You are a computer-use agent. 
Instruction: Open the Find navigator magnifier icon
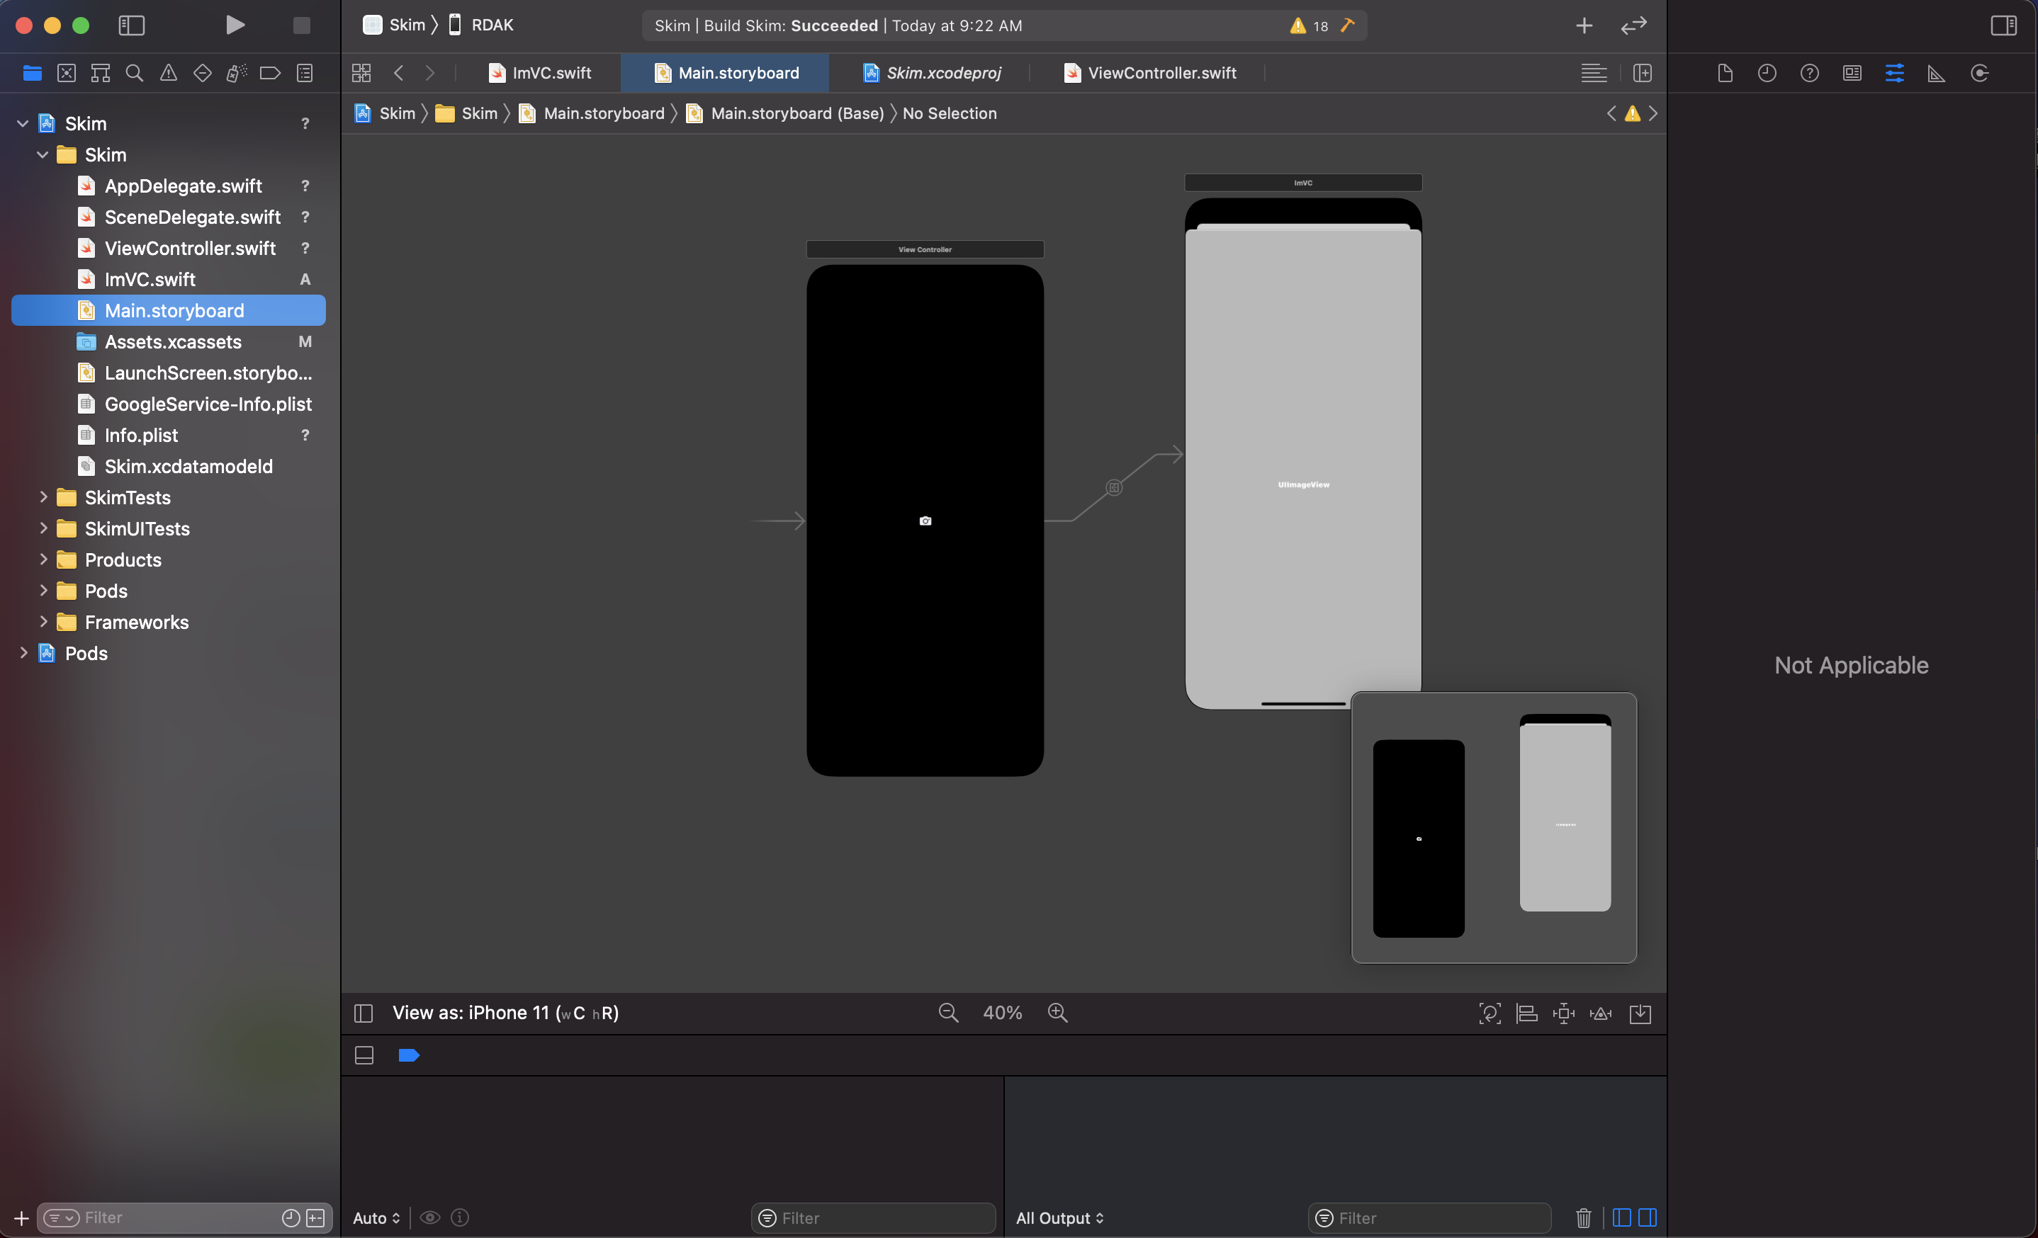point(134,73)
